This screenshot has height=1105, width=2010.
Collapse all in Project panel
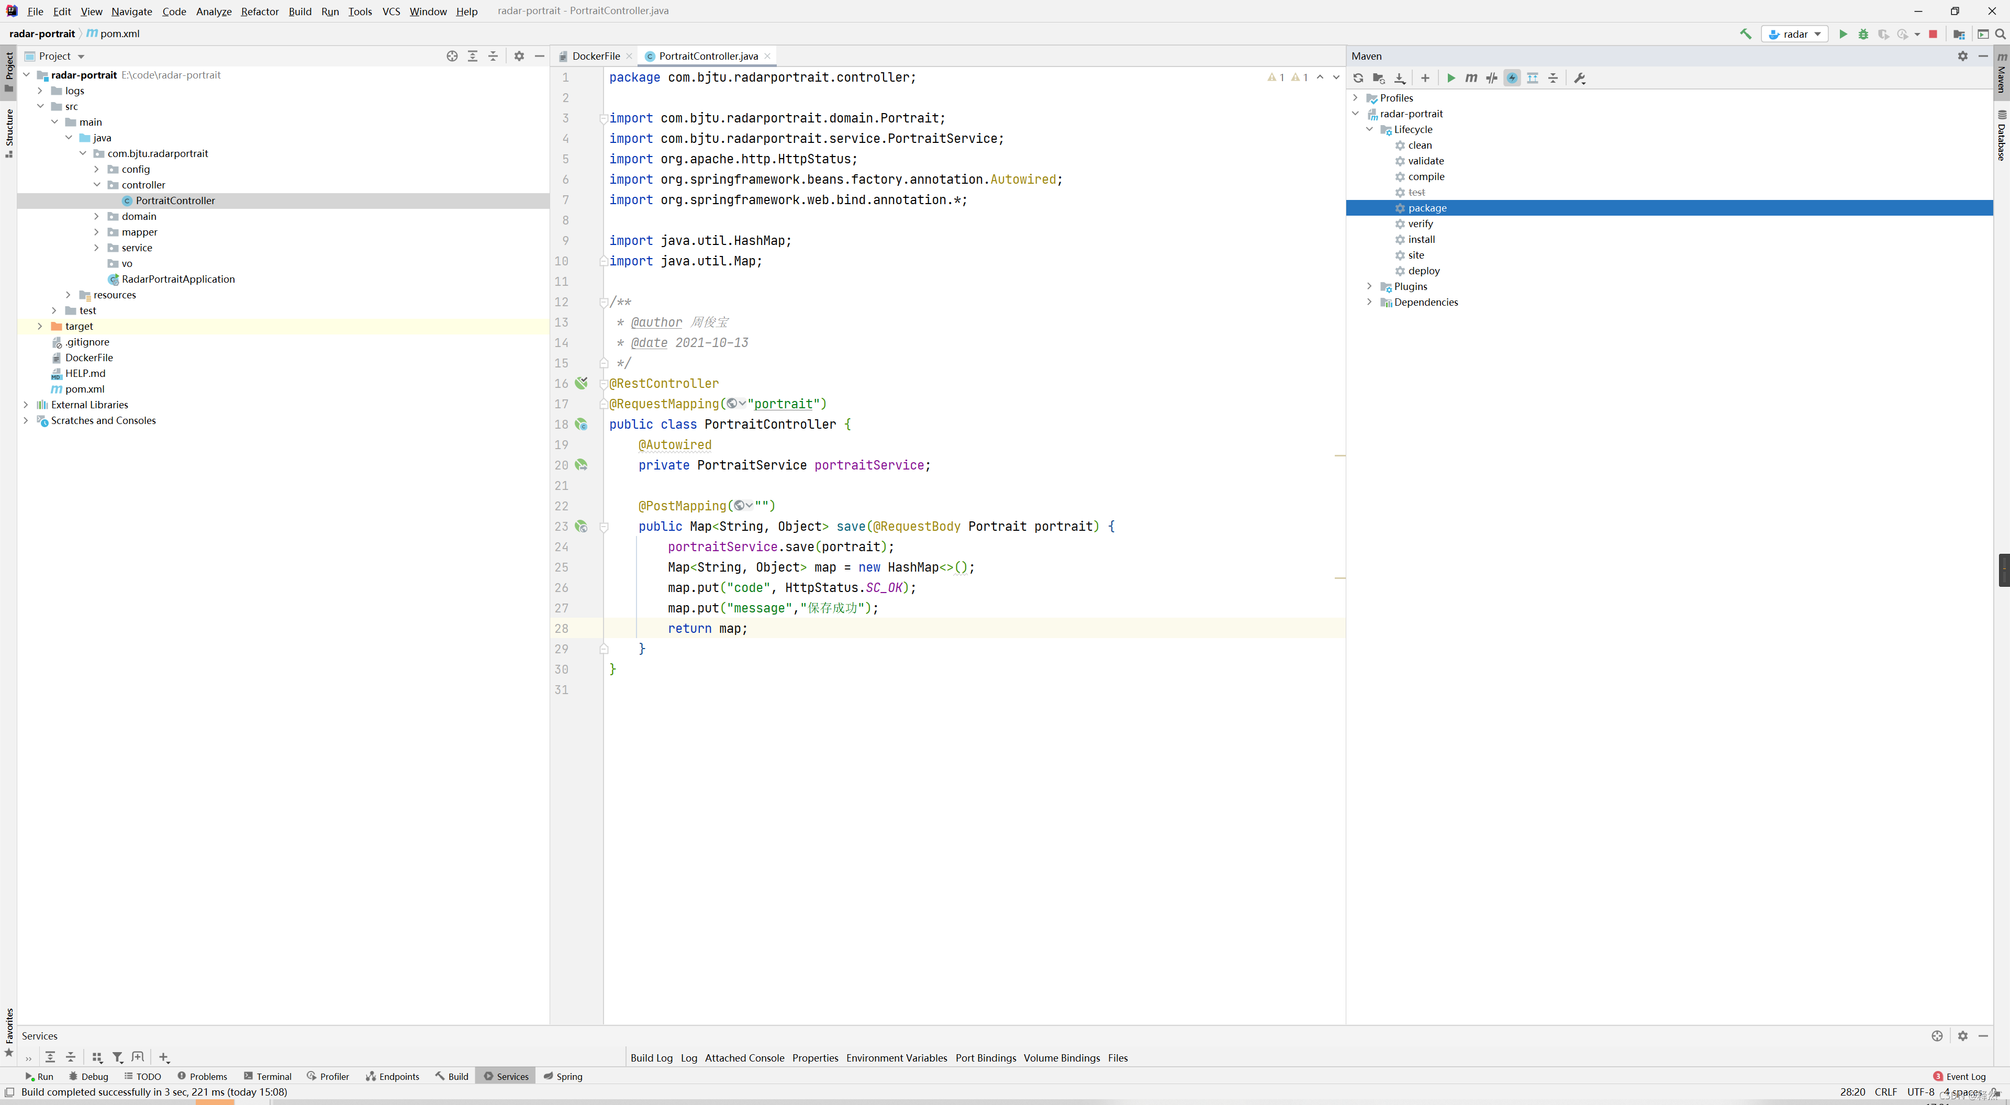[x=493, y=56]
